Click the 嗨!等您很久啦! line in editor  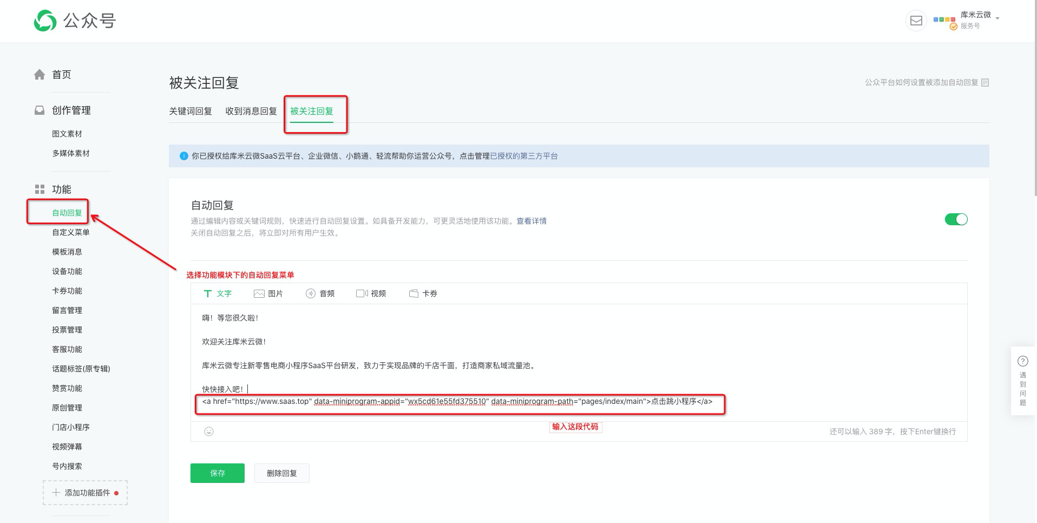pyautogui.click(x=230, y=318)
